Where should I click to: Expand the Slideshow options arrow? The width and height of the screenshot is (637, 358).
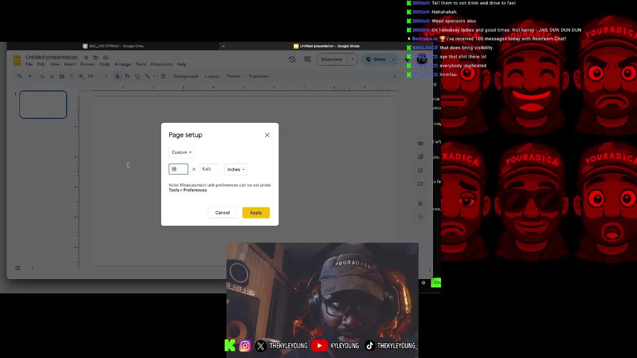(352, 59)
